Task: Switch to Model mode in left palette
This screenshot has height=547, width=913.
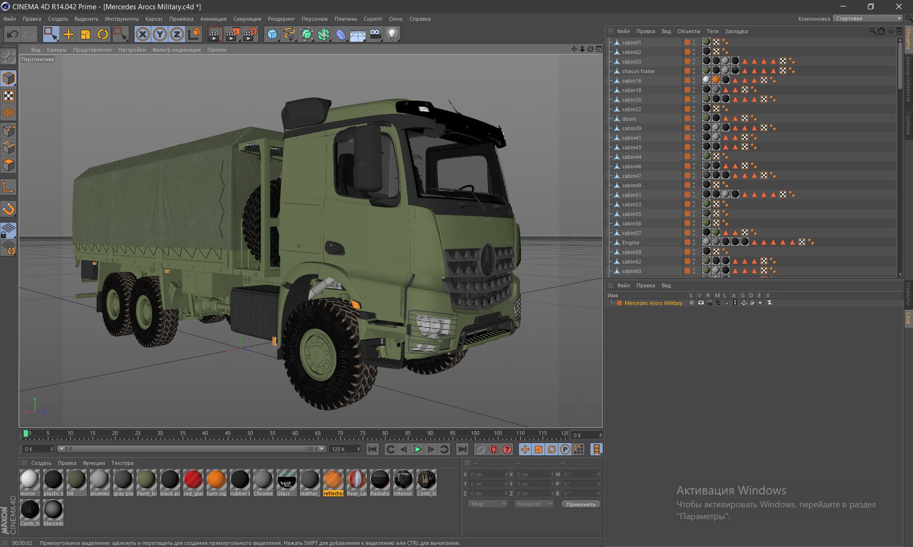Action: [x=9, y=79]
